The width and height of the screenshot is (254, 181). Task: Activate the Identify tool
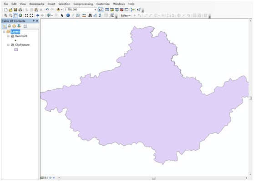[x=68, y=15]
